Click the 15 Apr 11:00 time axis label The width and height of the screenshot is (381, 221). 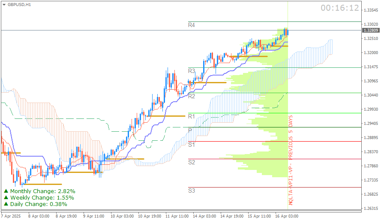(x=259, y=216)
